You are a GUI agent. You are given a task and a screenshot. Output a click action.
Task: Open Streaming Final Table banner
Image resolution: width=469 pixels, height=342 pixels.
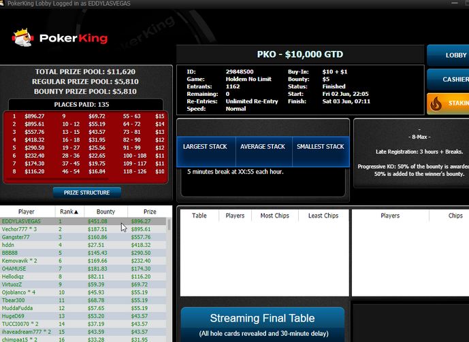[x=262, y=325]
